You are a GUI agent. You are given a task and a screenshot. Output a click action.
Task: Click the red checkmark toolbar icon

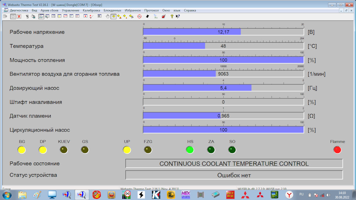[x=91, y=16]
